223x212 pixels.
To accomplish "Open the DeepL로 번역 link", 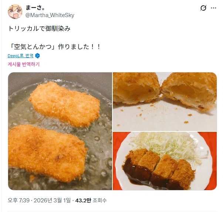I will 20,56.
